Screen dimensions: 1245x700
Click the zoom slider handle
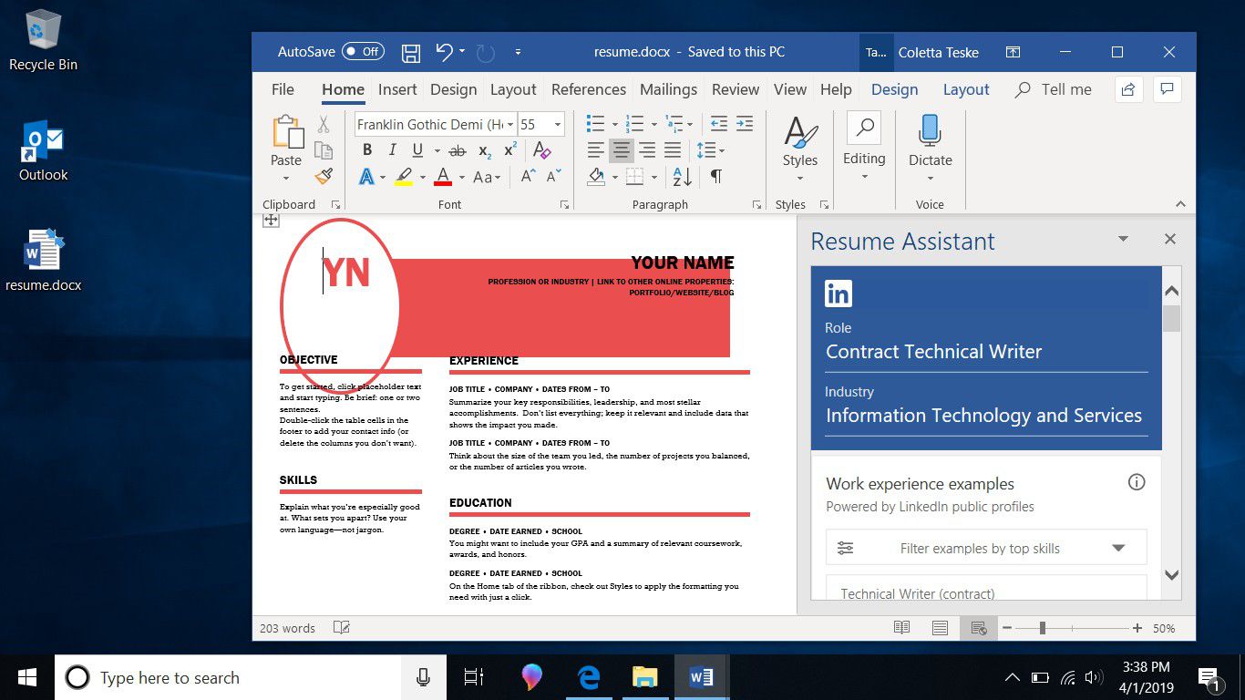[x=1042, y=628]
